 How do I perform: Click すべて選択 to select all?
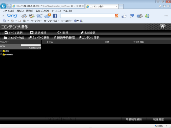point(14,33)
